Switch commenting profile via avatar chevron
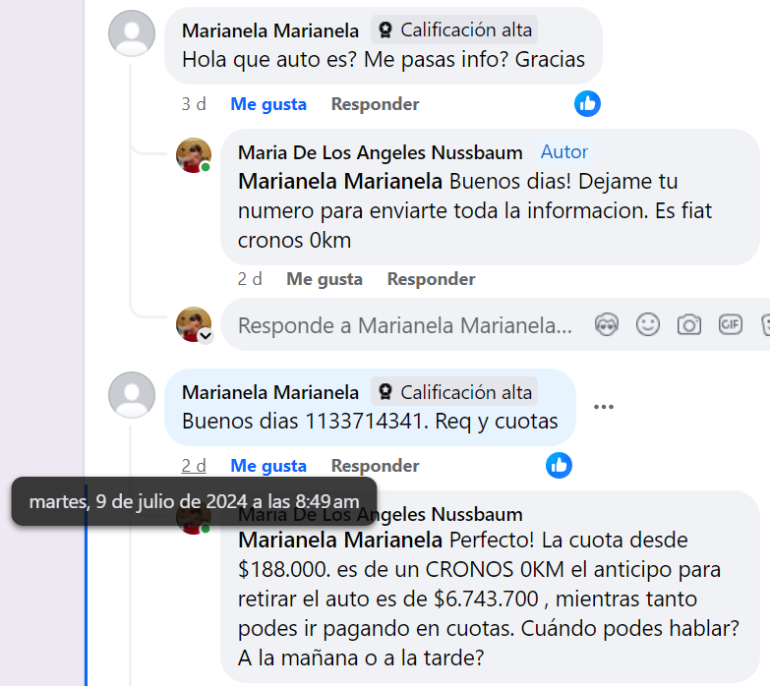The image size is (770, 686). point(206,336)
